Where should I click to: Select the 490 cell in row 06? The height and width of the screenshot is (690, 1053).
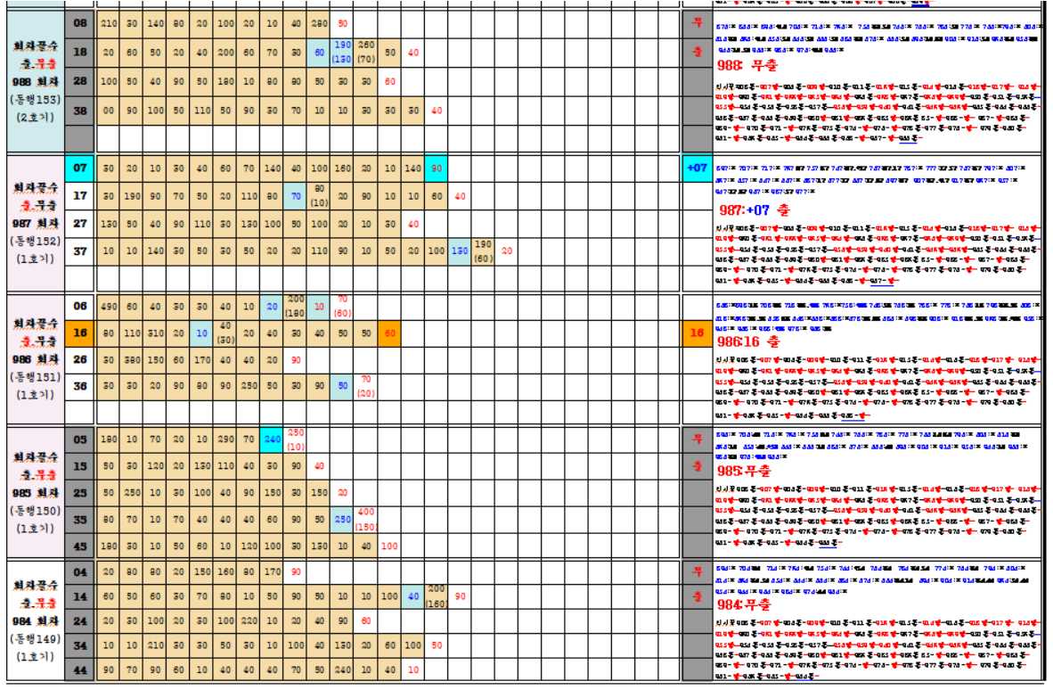point(109,306)
